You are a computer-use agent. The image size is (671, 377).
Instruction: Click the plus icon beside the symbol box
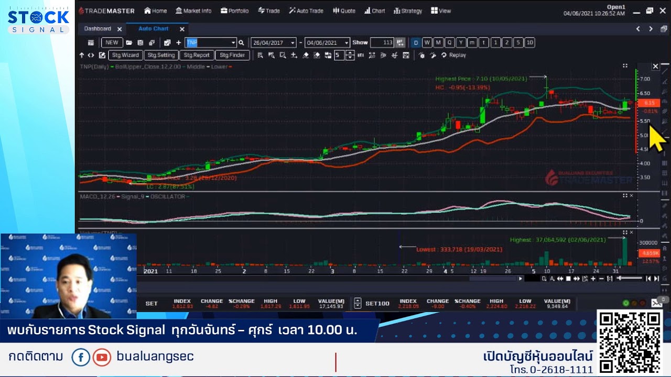point(178,42)
